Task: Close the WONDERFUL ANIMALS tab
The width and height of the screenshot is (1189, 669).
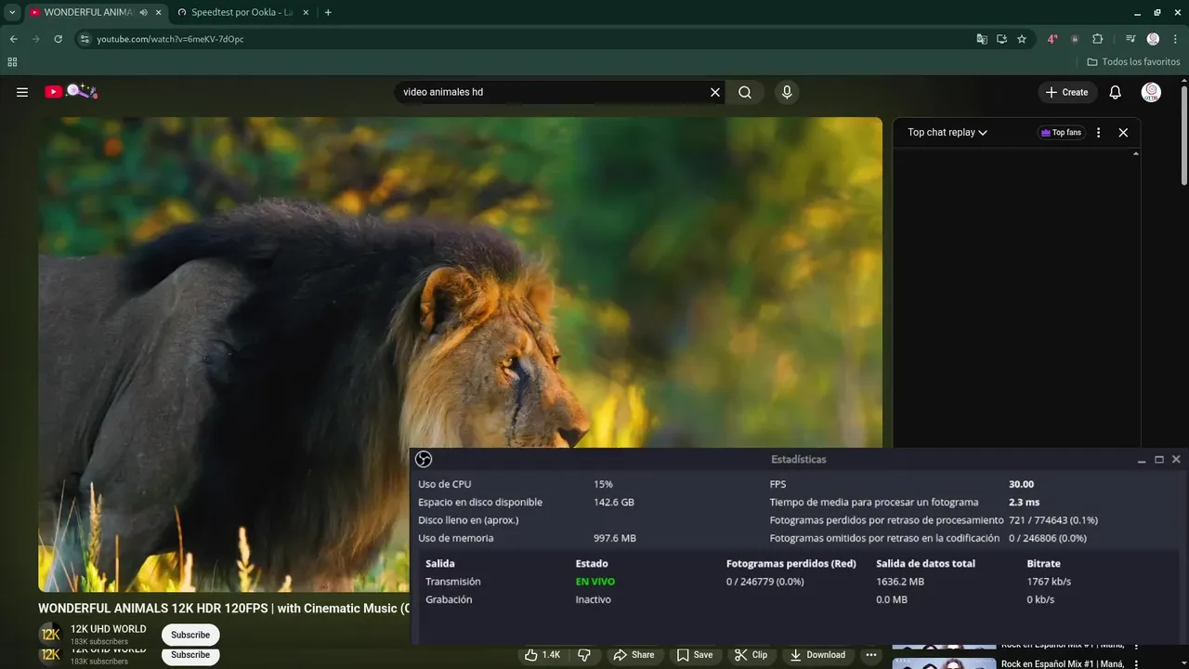Action: point(159,12)
